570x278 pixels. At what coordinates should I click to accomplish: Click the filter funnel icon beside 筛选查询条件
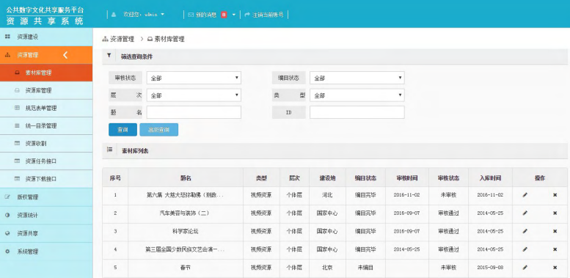pyautogui.click(x=109, y=56)
